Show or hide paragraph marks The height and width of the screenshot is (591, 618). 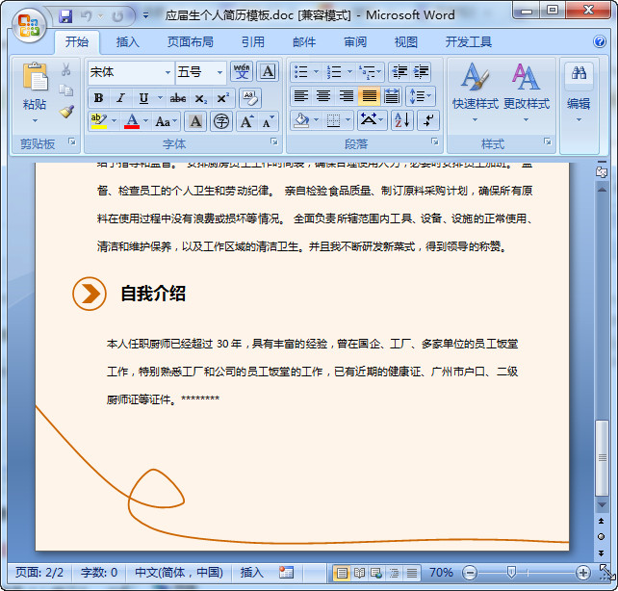click(428, 120)
